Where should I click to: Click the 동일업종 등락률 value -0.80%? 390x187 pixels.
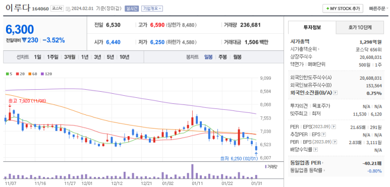click(374, 171)
